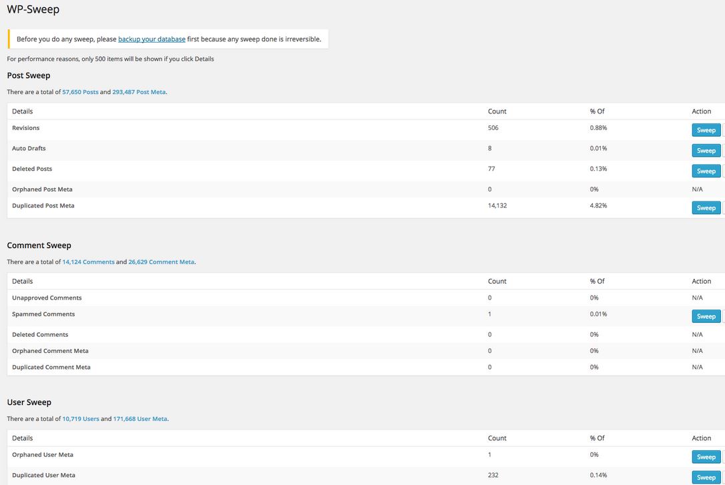Sweep the Orphaned User Meta row
Image resolution: width=725 pixels, height=485 pixels.
pyautogui.click(x=706, y=457)
